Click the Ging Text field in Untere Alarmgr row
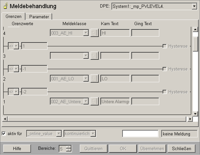This screenshot has height=155, width=200. click(x=145, y=101)
